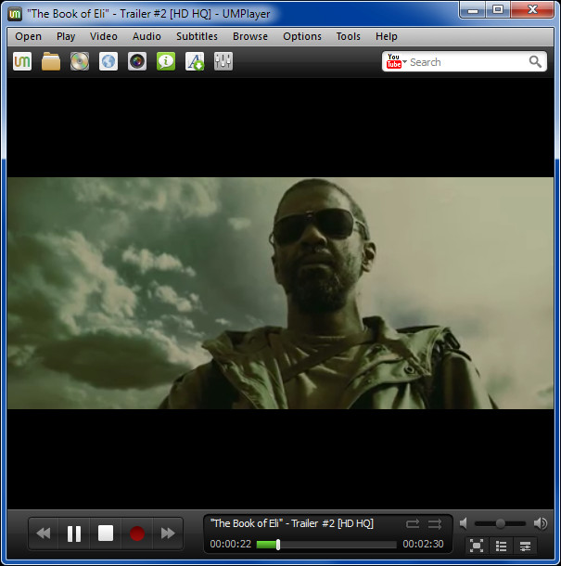Open the Open menu
The image size is (561, 566).
click(28, 36)
